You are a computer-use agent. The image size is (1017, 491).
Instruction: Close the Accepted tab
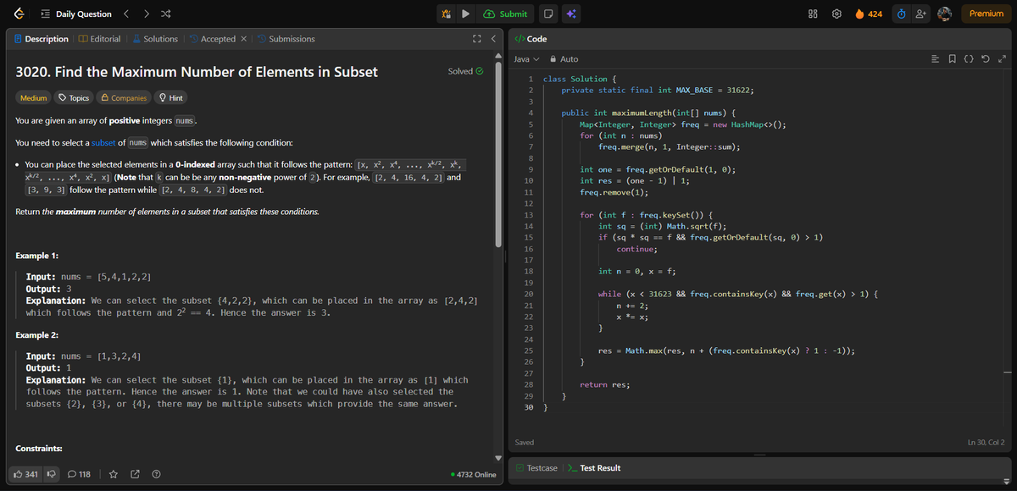click(x=244, y=39)
